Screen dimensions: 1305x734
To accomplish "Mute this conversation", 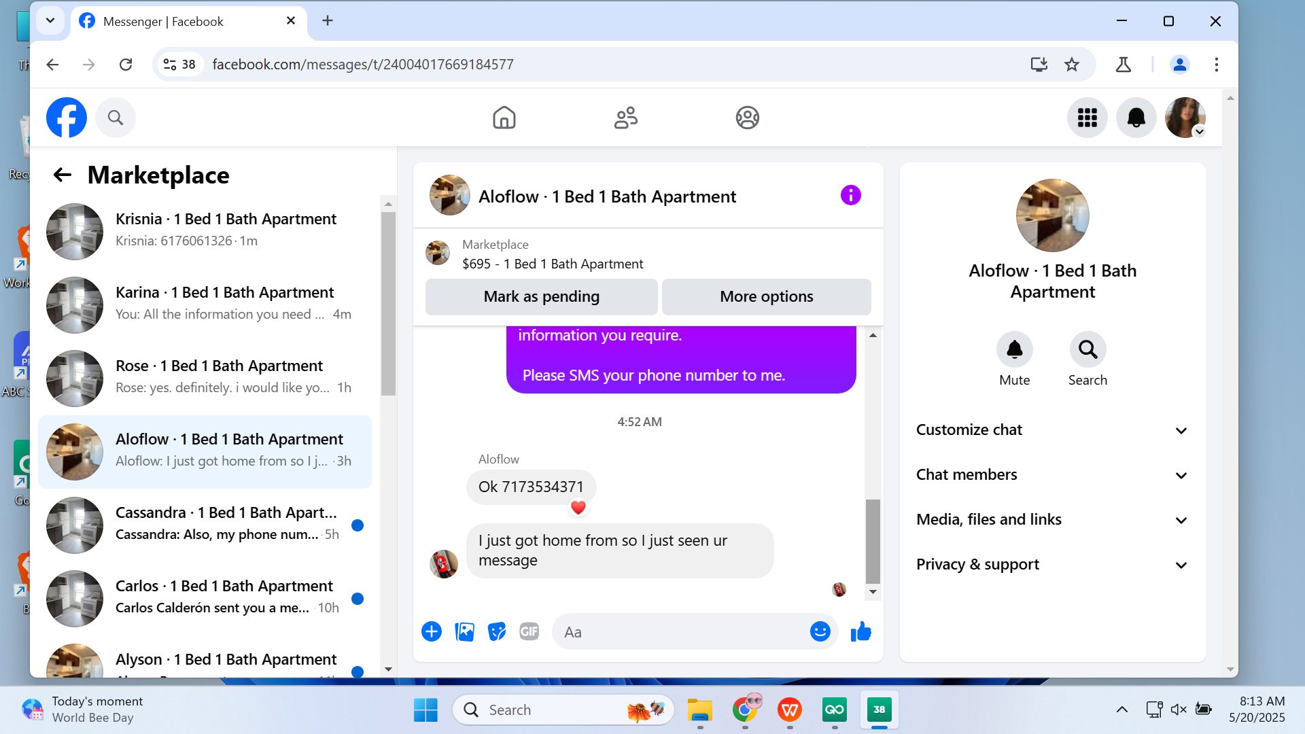I will click(x=1014, y=349).
